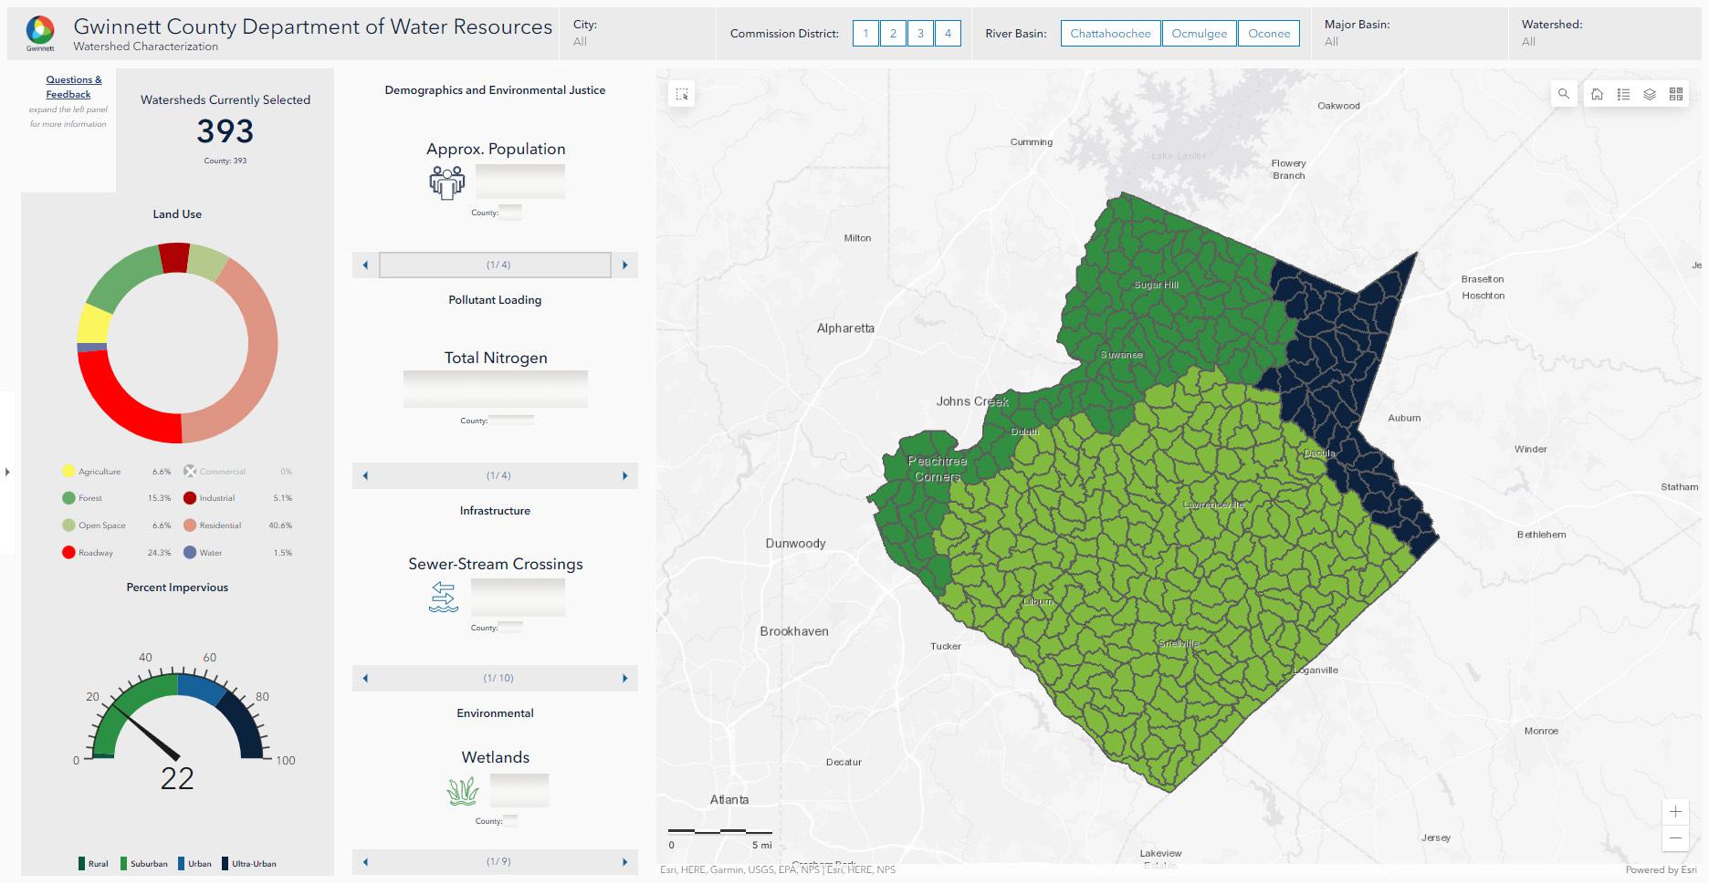This screenshot has width=1709, height=884.
Task: Go to previous Infrastructure indicator
Action: 365,678
